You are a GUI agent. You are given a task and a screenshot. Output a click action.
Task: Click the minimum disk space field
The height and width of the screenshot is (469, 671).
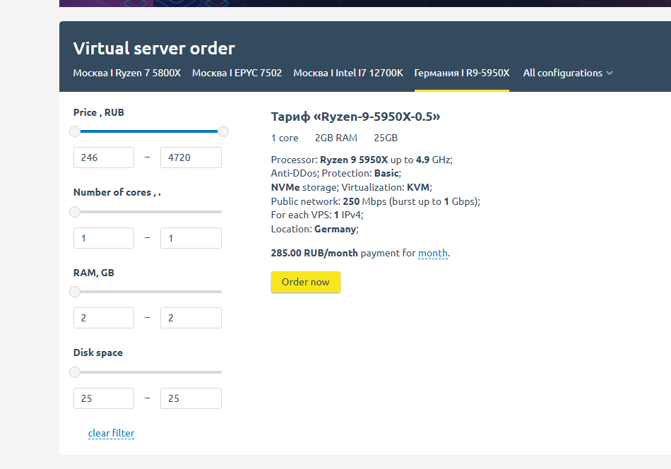[104, 398]
